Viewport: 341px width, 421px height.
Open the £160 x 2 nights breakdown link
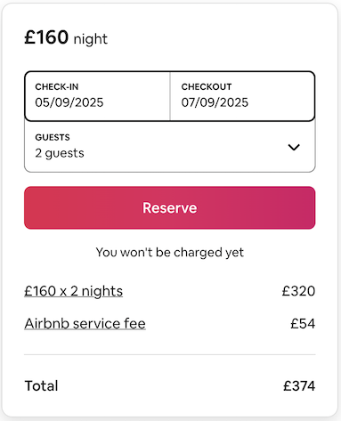pos(74,291)
